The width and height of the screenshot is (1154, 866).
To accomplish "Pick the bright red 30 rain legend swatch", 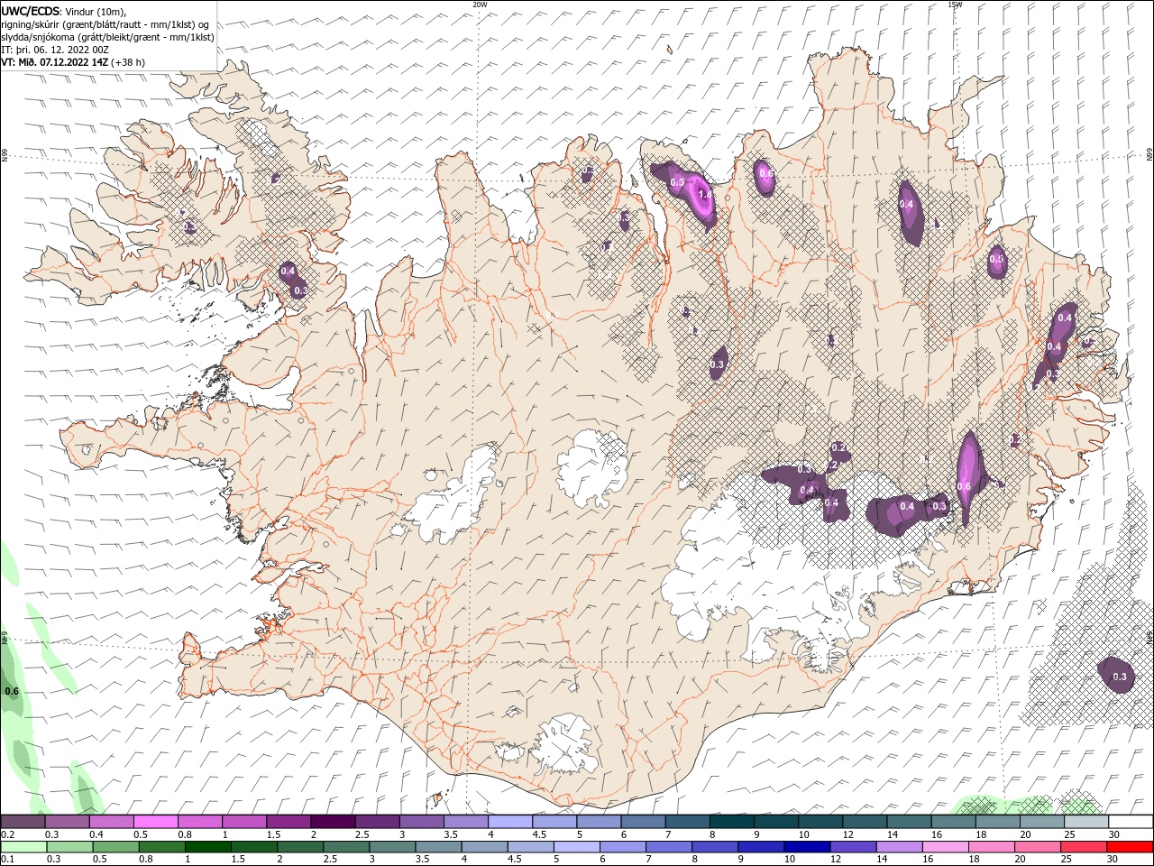I will (x=1130, y=847).
